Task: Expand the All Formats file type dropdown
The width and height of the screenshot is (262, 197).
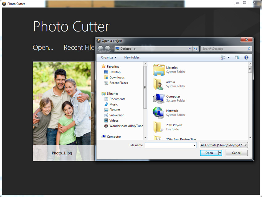Action: click(223, 145)
